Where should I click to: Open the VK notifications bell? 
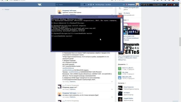tap(85, 5)
